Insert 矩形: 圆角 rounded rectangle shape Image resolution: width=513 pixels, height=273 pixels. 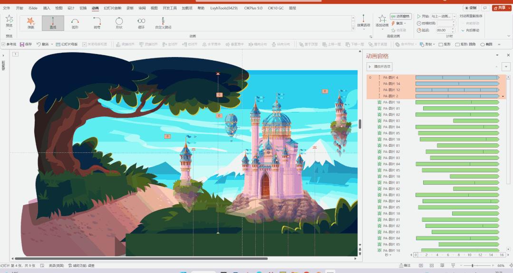click(465, 45)
